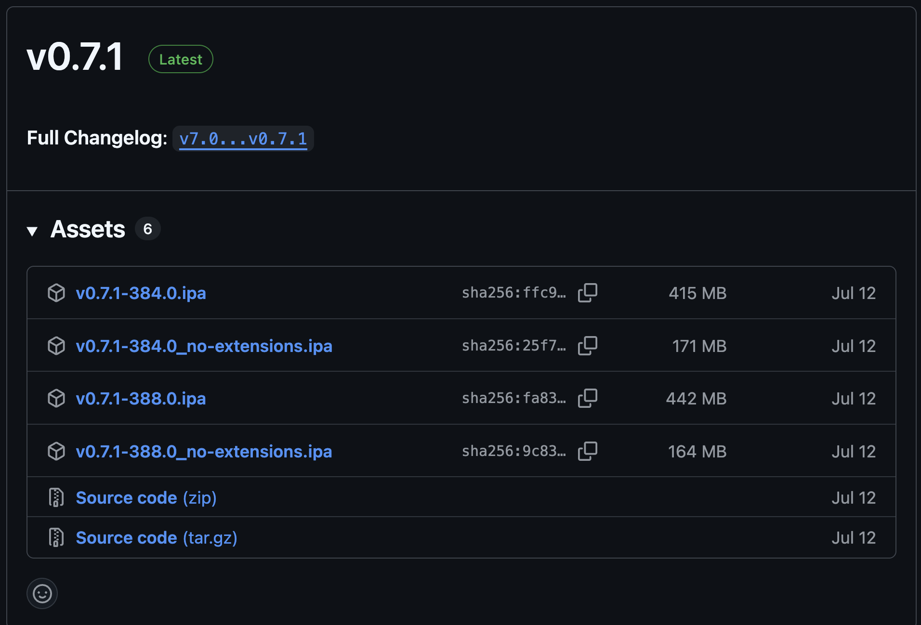This screenshot has width=921, height=625.
Task: Click package icon beside v0.7.1-388.0.ipa
Action: [56, 398]
